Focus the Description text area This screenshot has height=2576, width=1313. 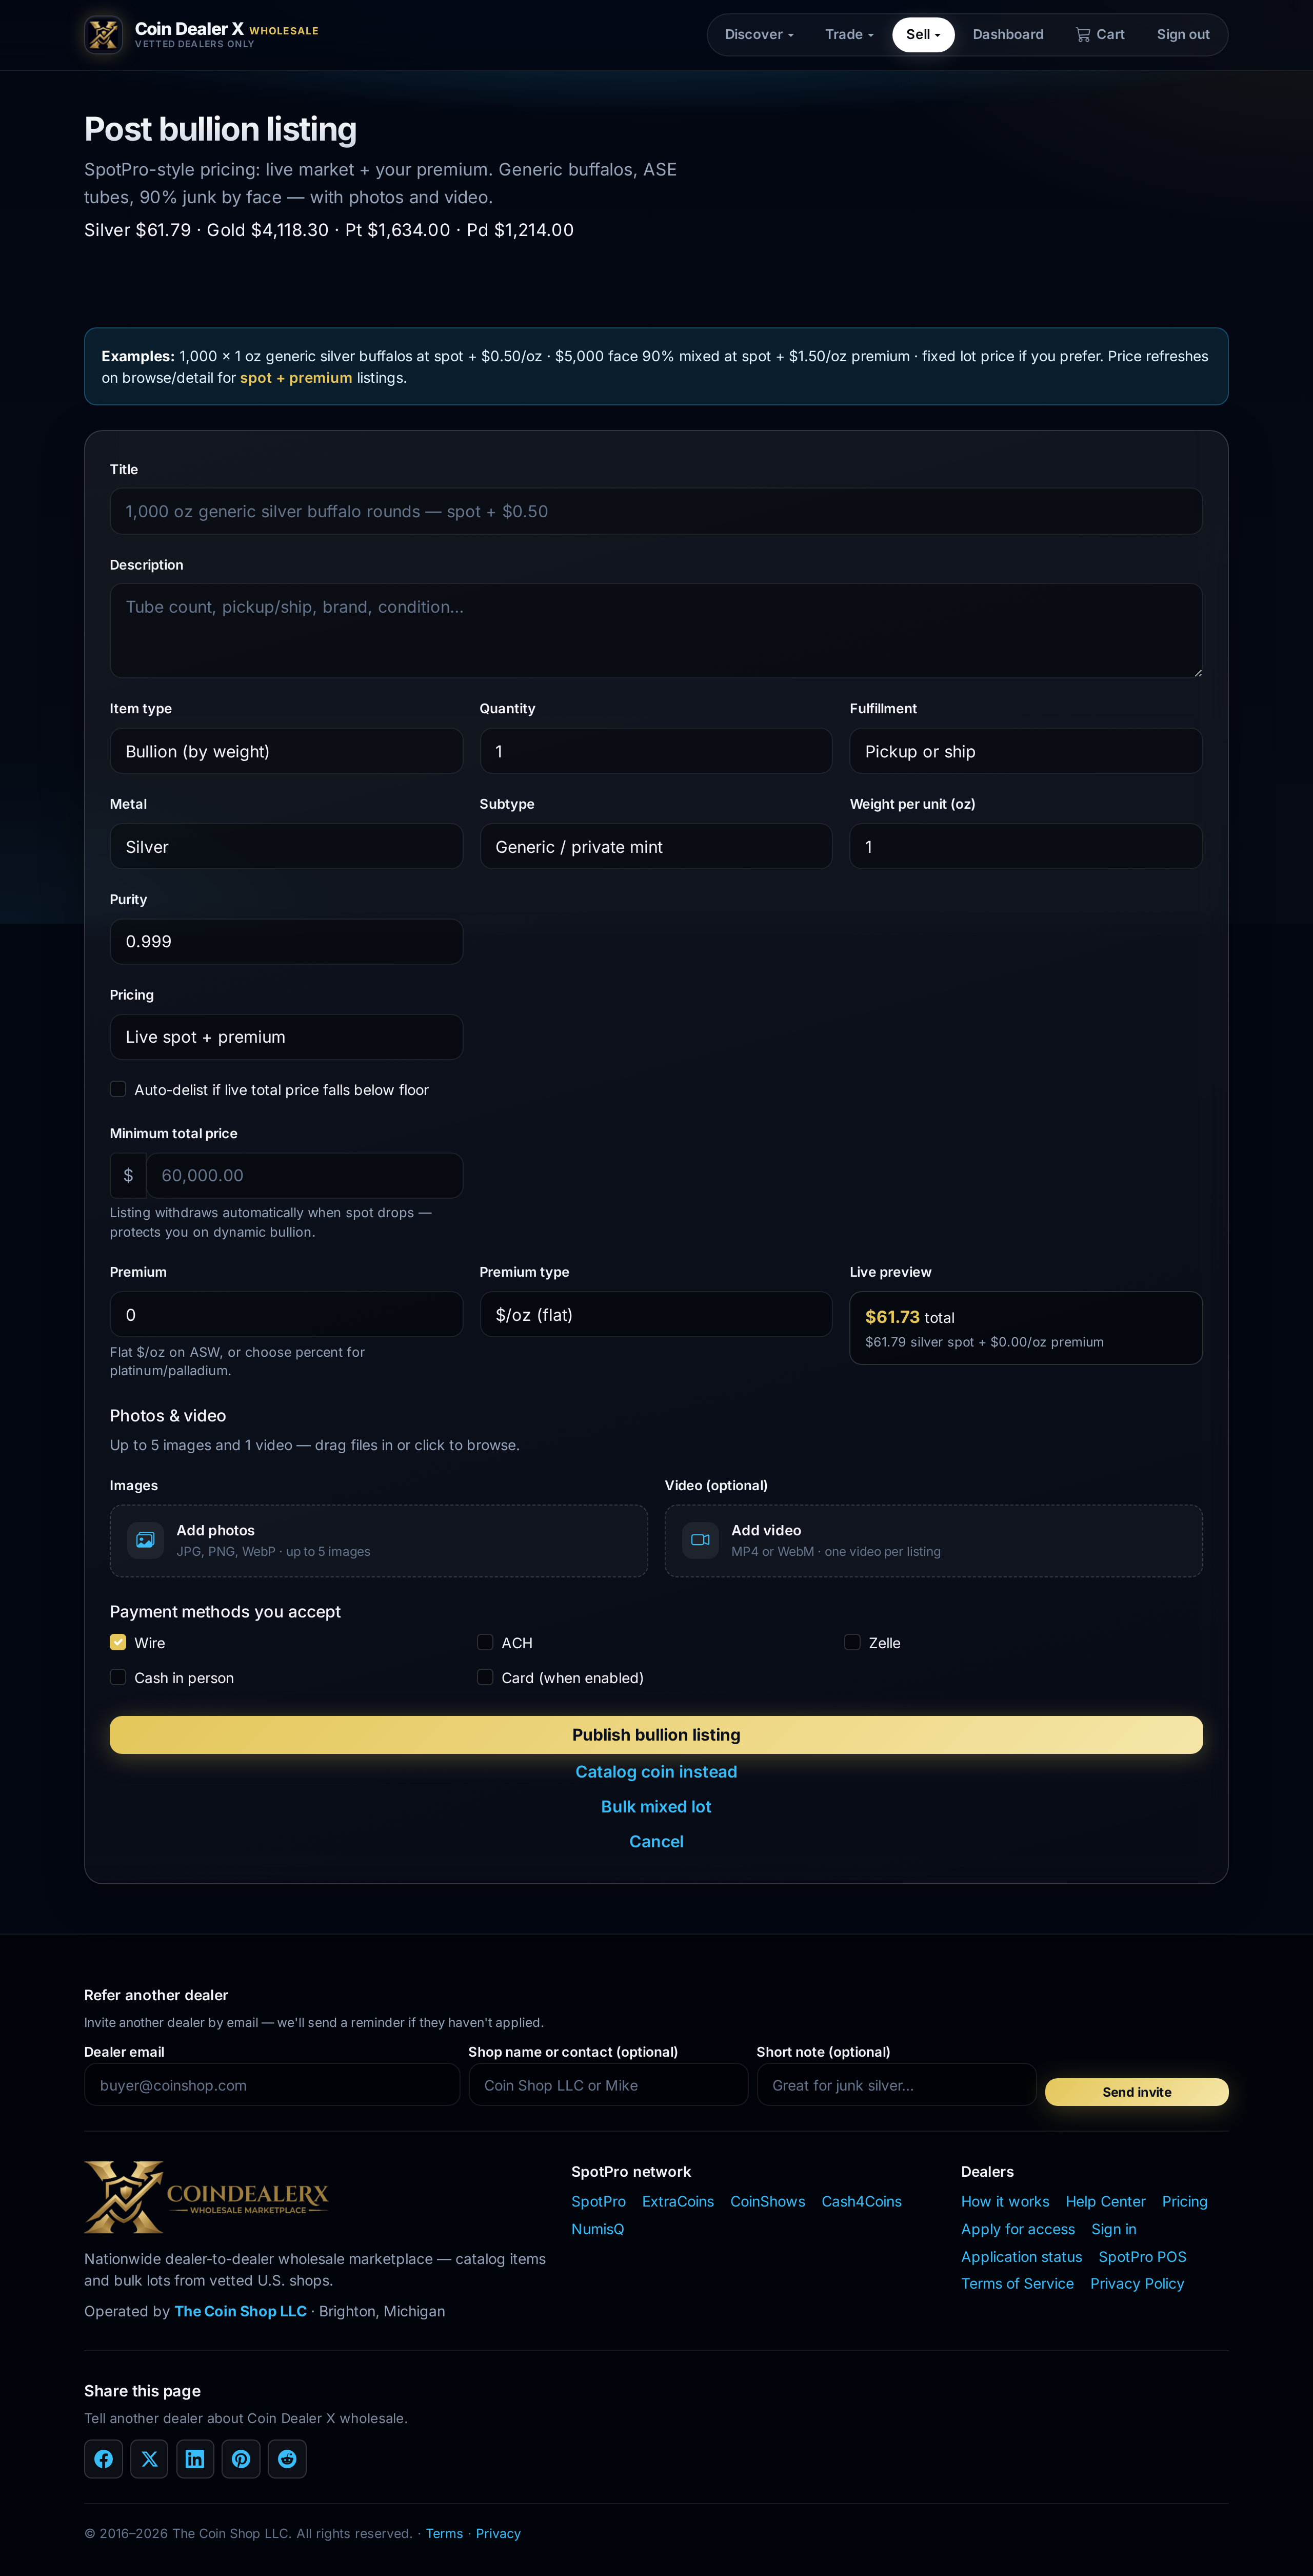[655, 631]
